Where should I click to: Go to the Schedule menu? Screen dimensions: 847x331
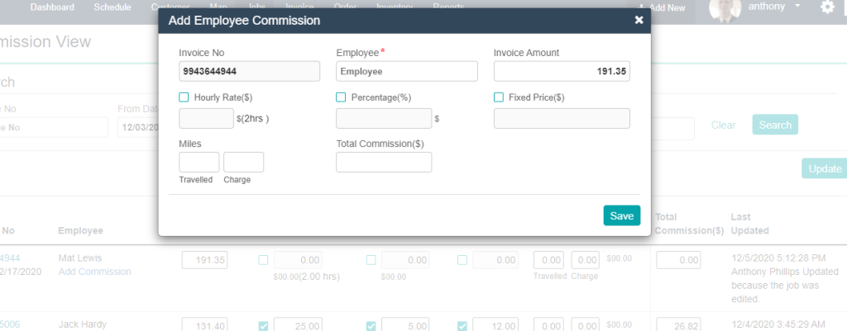pyautogui.click(x=112, y=7)
